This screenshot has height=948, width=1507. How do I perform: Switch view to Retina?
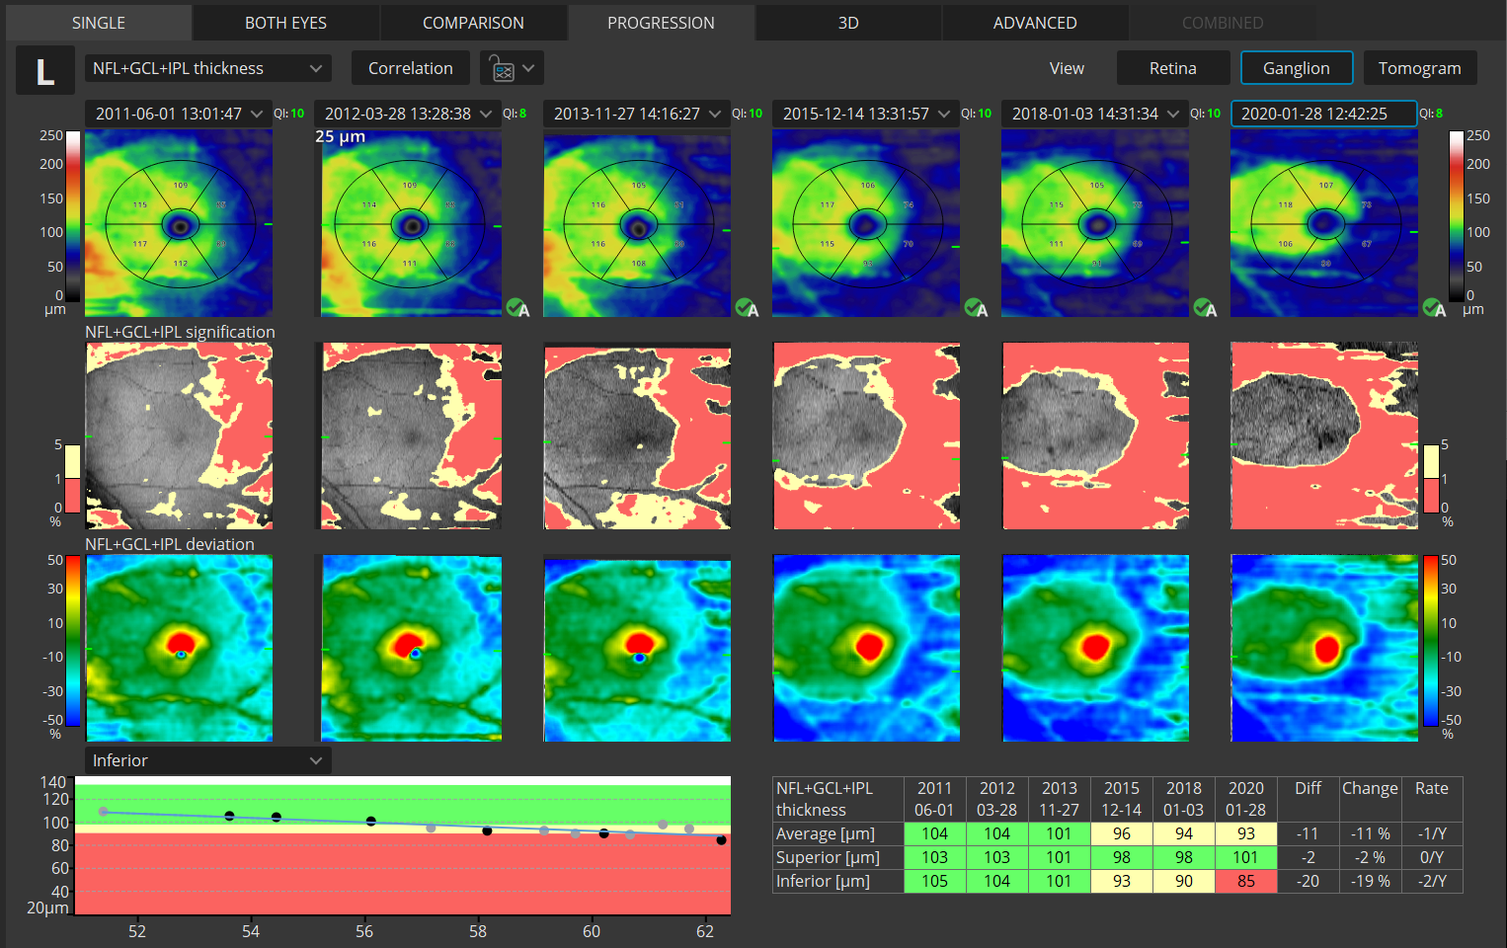(x=1172, y=68)
